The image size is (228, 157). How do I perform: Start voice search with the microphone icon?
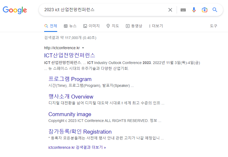[194, 10]
